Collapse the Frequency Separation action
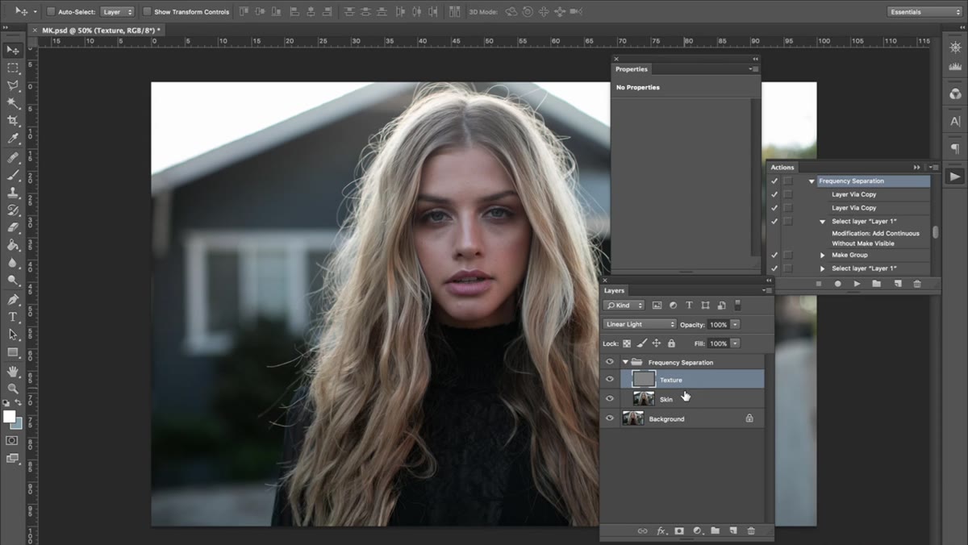Image resolution: width=968 pixels, height=545 pixels. tap(812, 181)
